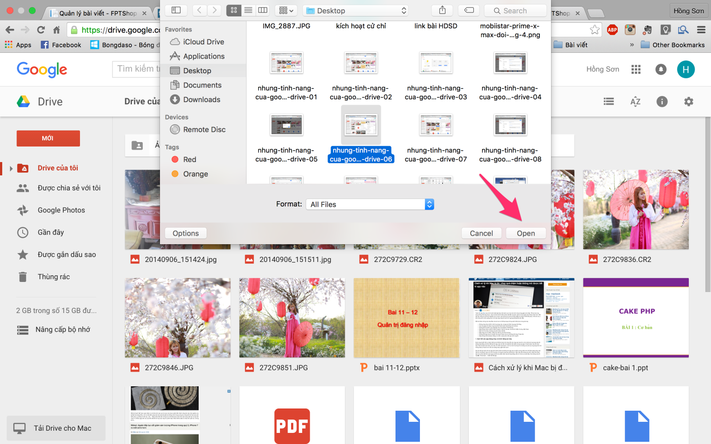Open the item arrangement dropdown in dialog toolbar

click(286, 10)
